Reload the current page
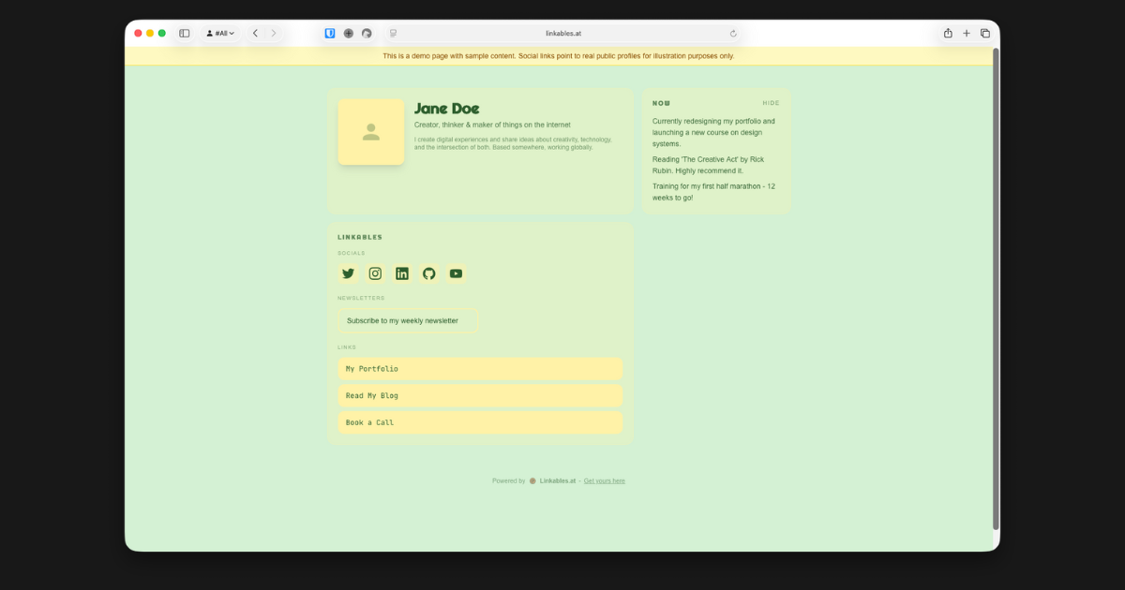The width and height of the screenshot is (1125, 590). [733, 33]
